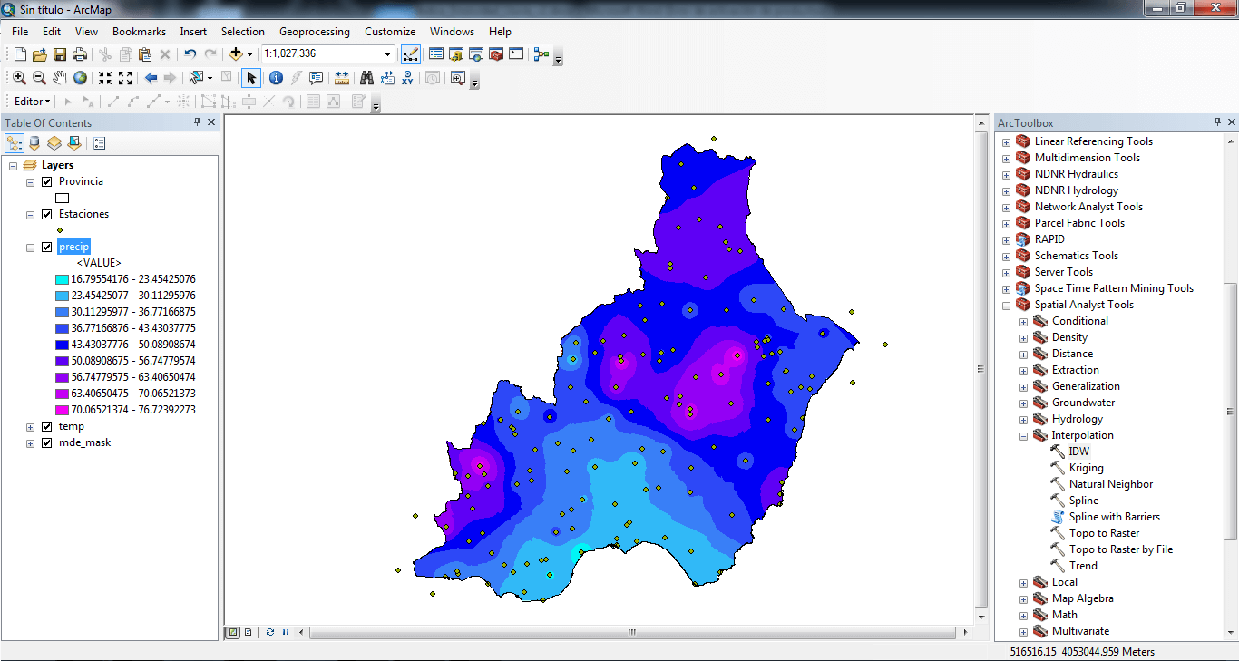Collapse the Interpolation toolset
The width and height of the screenshot is (1239, 661).
point(1023,435)
